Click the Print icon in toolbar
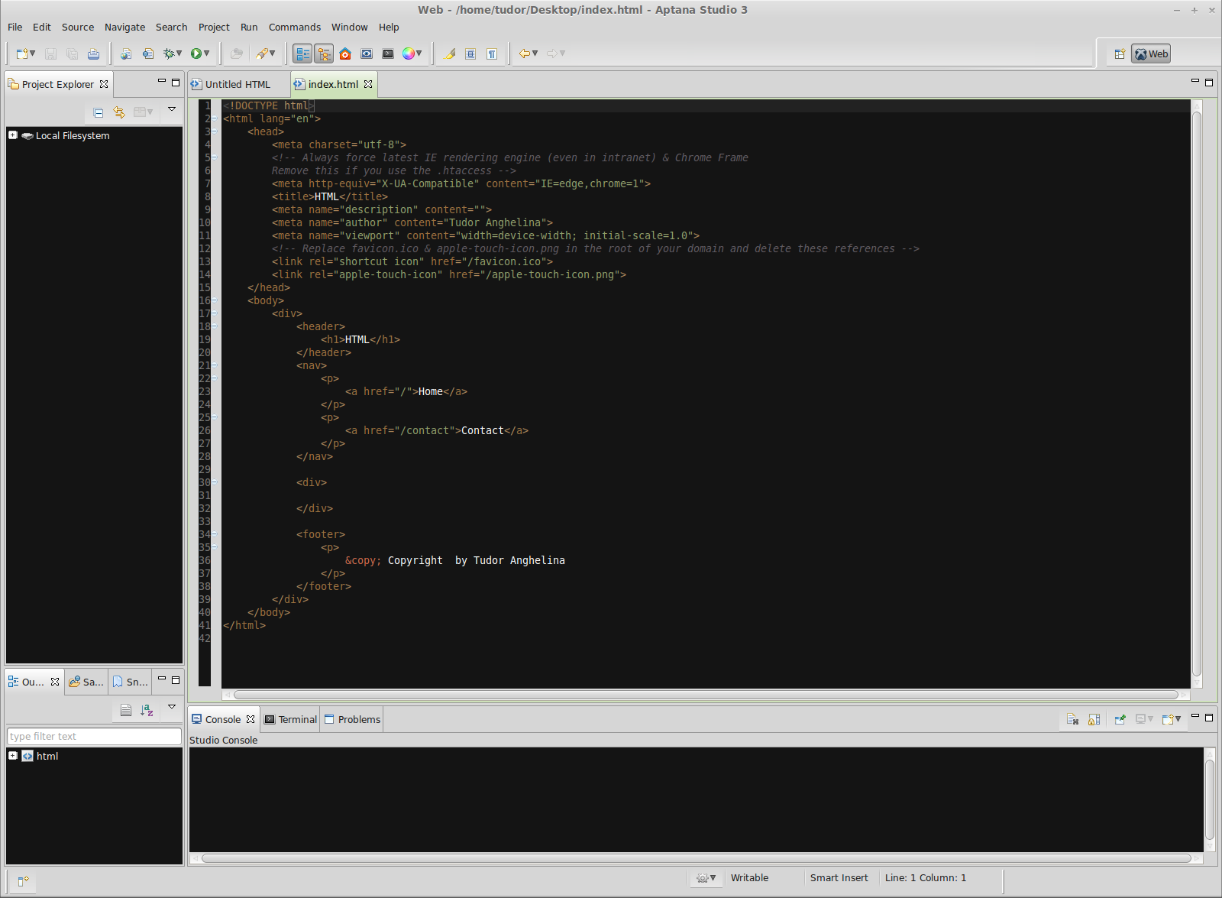The image size is (1222, 898). [x=93, y=53]
